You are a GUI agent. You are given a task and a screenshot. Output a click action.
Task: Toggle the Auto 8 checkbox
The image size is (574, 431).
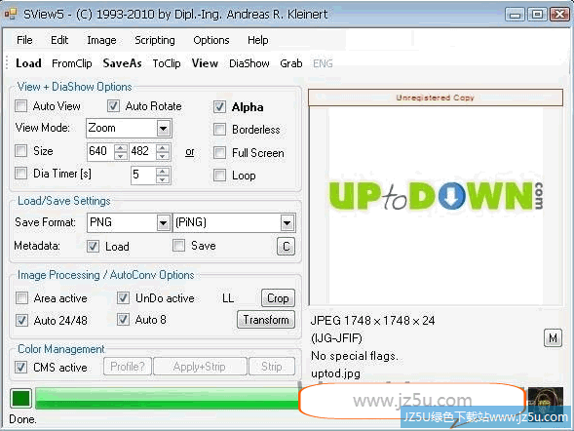coord(123,320)
